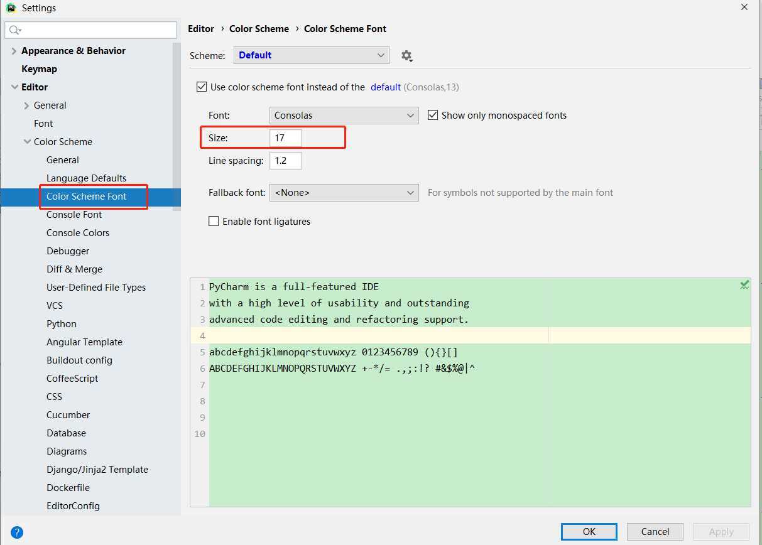Click the Size input field

point(286,138)
